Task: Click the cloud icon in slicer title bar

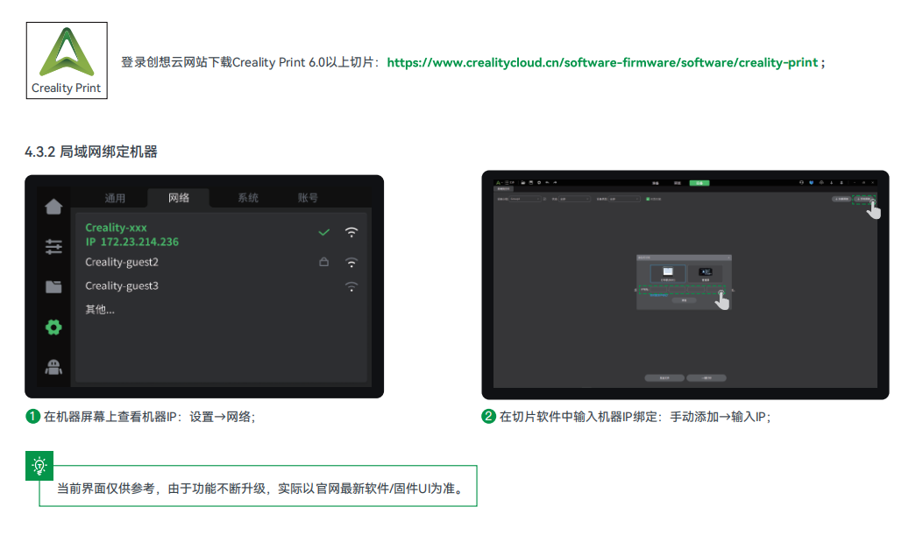Action: pyautogui.click(x=821, y=183)
